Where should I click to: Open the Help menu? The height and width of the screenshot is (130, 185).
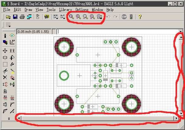pyautogui.click(x=110, y=9)
